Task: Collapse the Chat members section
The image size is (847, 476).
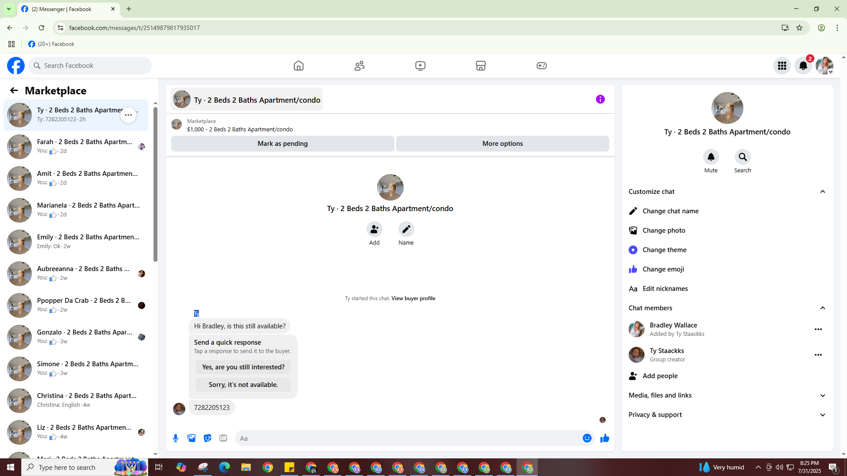Action: click(x=822, y=308)
